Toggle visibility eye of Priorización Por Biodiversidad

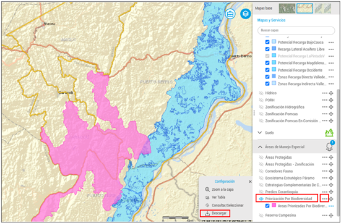[x=261, y=199]
